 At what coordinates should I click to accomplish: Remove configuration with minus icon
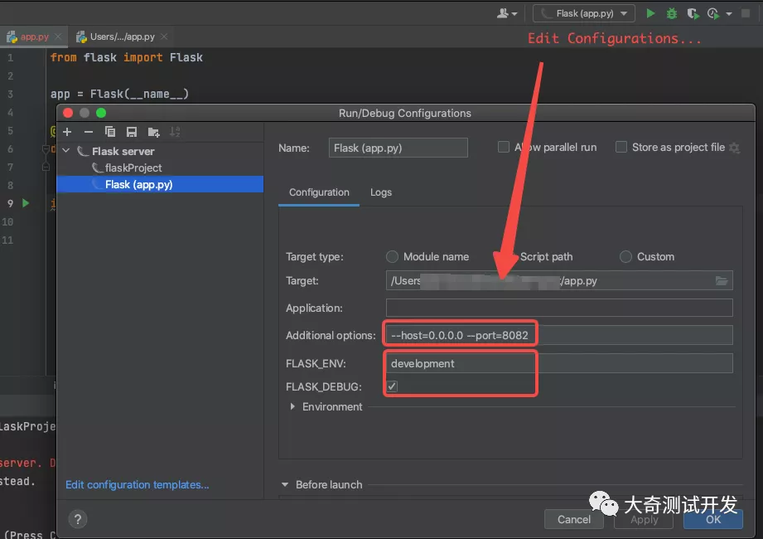pyautogui.click(x=88, y=132)
